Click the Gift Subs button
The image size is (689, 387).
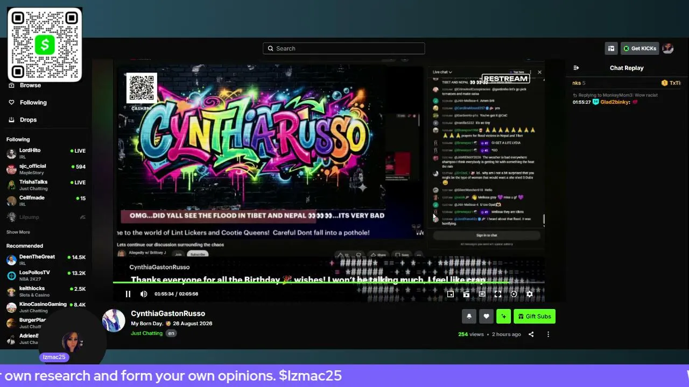(x=535, y=317)
